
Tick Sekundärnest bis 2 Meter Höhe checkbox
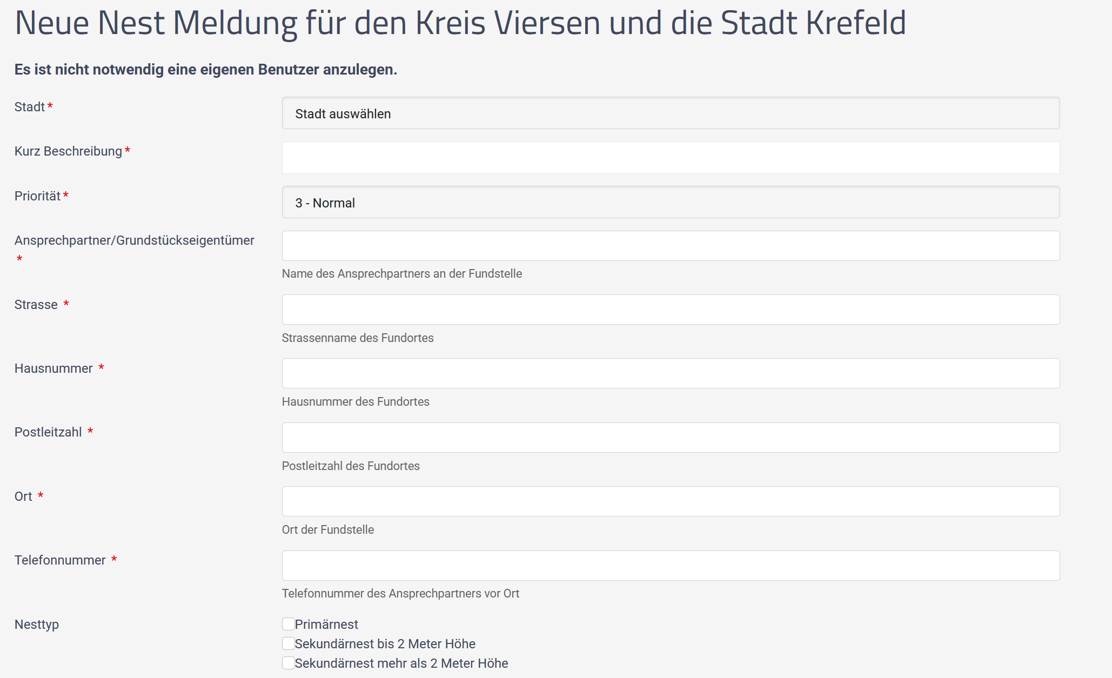[x=289, y=643]
